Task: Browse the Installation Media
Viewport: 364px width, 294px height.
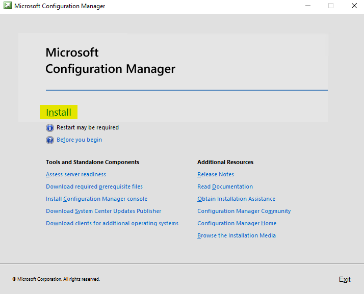Action: 237,236
